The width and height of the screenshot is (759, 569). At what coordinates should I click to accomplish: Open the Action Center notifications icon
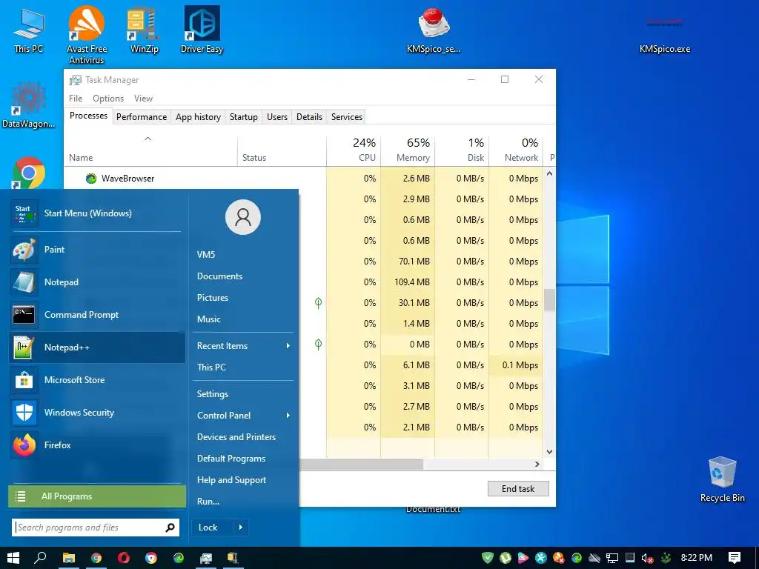coord(735,558)
